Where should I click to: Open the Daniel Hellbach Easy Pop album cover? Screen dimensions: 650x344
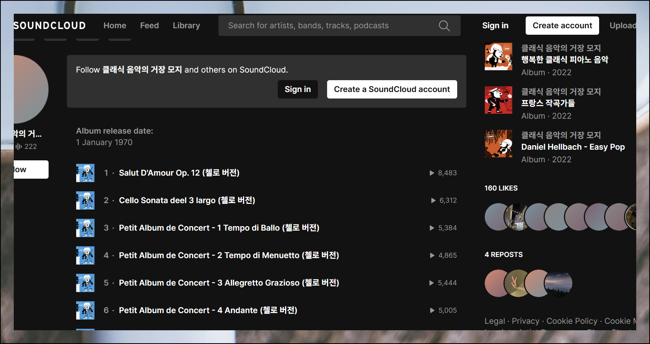point(498,144)
